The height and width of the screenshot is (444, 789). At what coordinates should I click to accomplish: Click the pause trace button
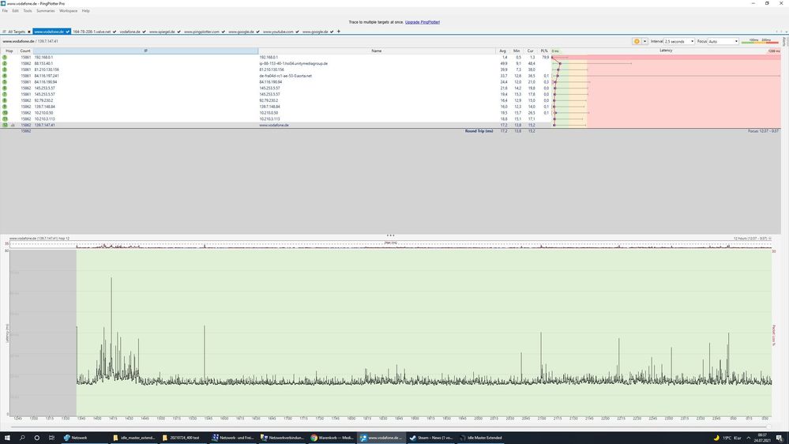(637, 41)
